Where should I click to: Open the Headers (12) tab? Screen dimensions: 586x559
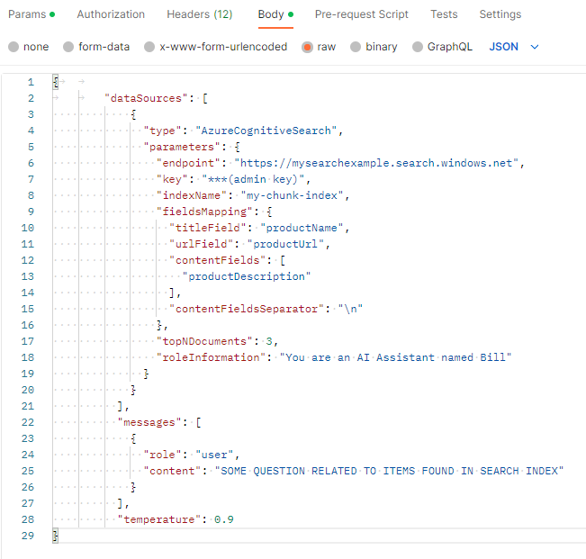click(200, 14)
